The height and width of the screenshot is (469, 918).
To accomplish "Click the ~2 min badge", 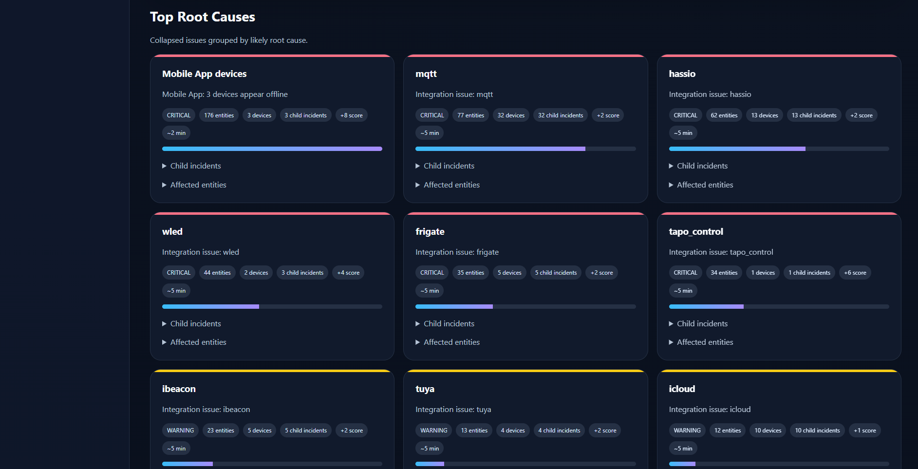I will pyautogui.click(x=176, y=133).
